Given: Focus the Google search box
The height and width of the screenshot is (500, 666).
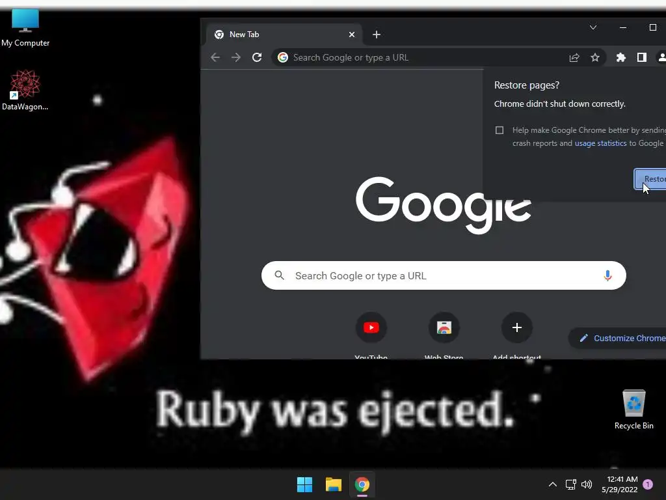Looking at the screenshot, I should click(x=444, y=275).
